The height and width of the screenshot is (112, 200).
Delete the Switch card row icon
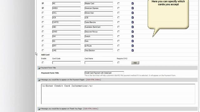coord(132,36)
